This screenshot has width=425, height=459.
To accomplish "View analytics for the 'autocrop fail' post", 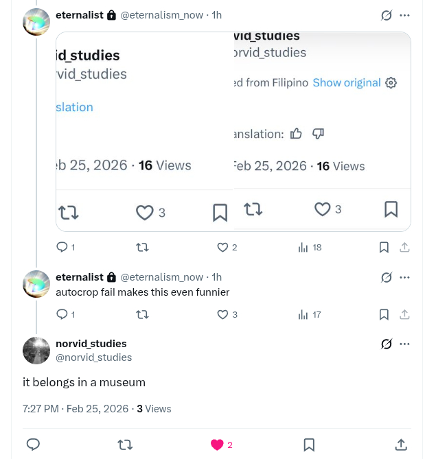I will (x=303, y=314).
